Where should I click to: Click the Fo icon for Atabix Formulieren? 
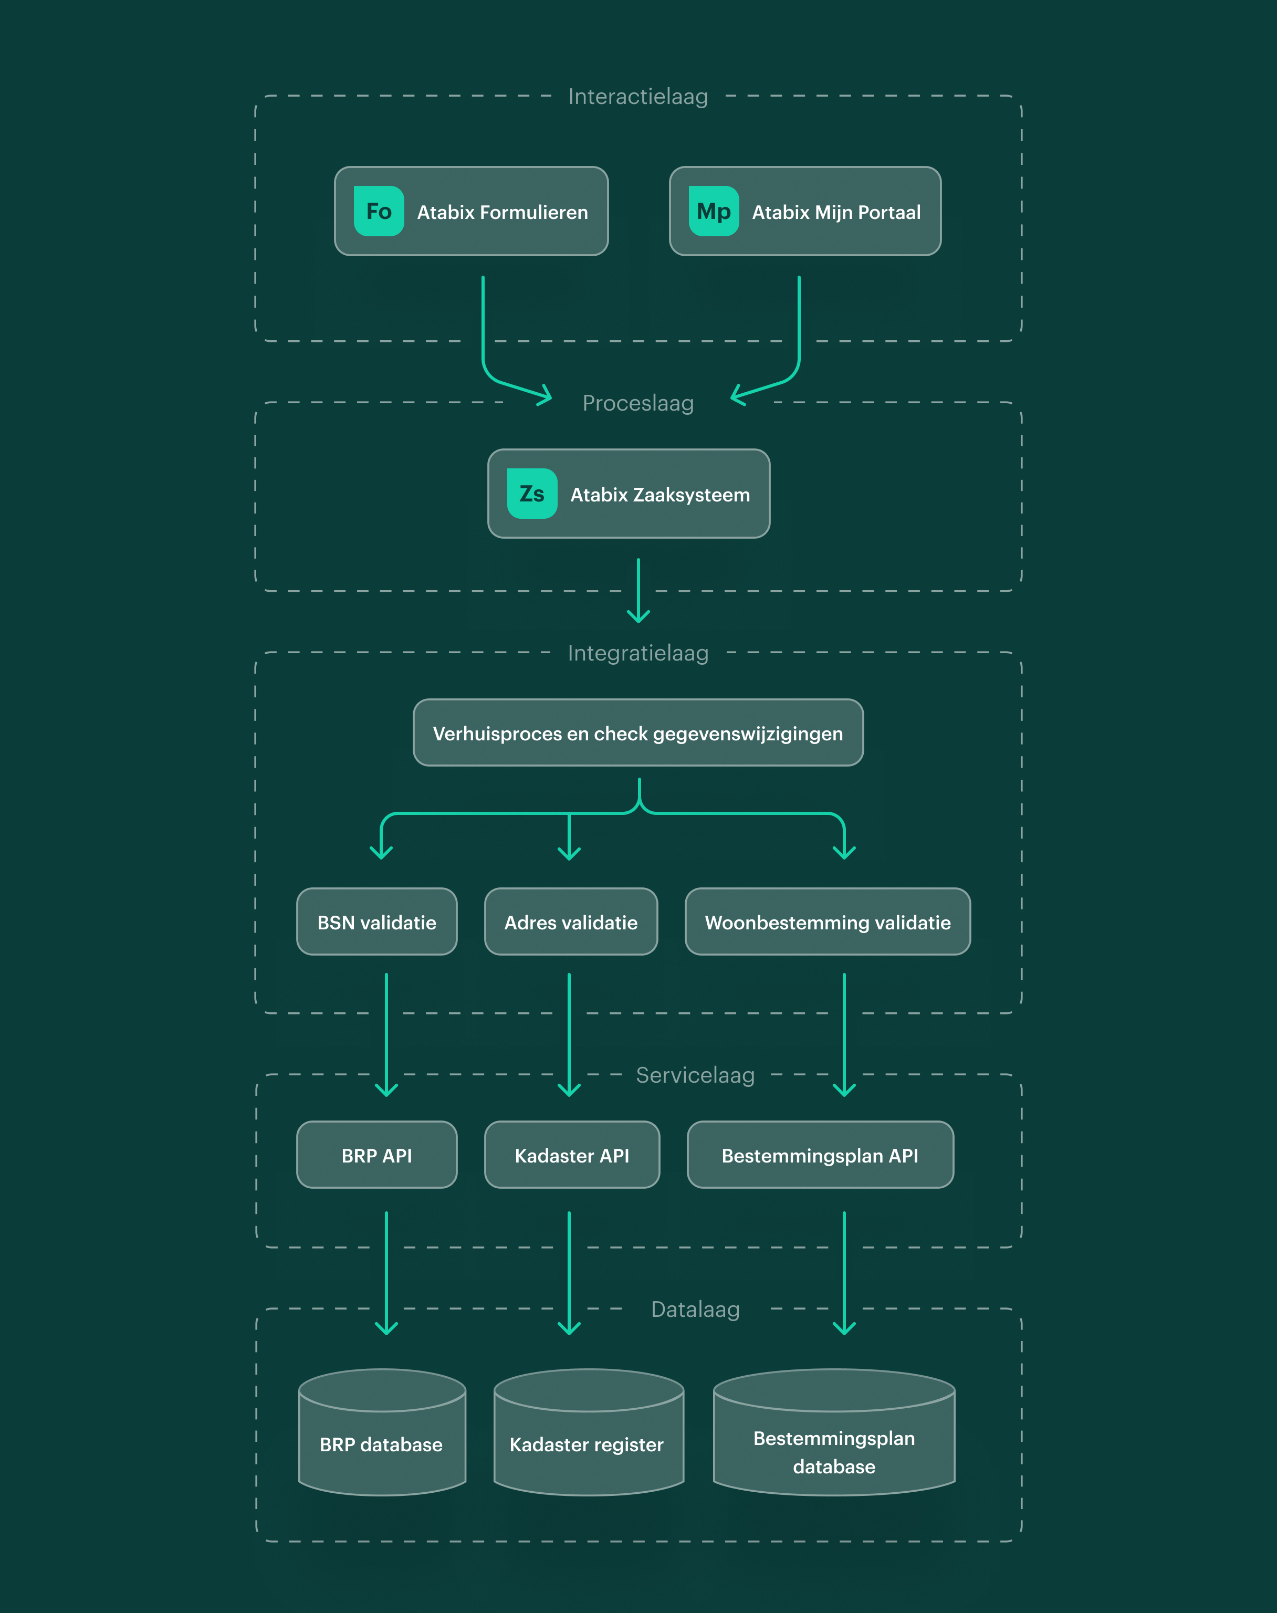[x=378, y=212]
